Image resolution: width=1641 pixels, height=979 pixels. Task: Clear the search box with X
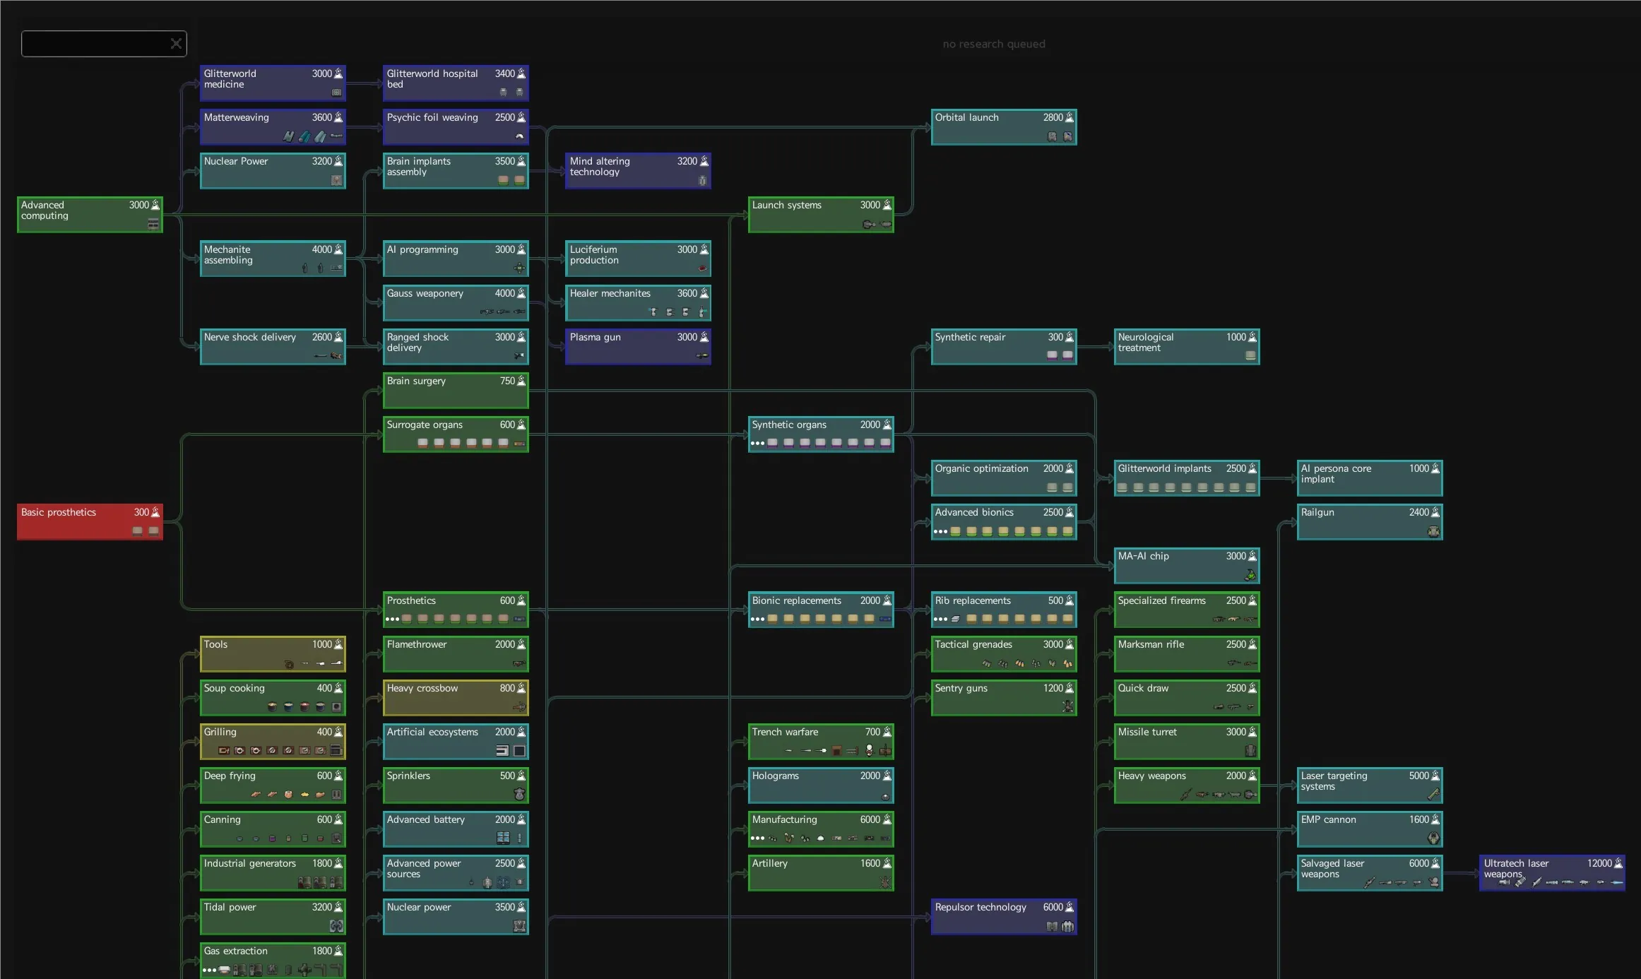pos(176,44)
